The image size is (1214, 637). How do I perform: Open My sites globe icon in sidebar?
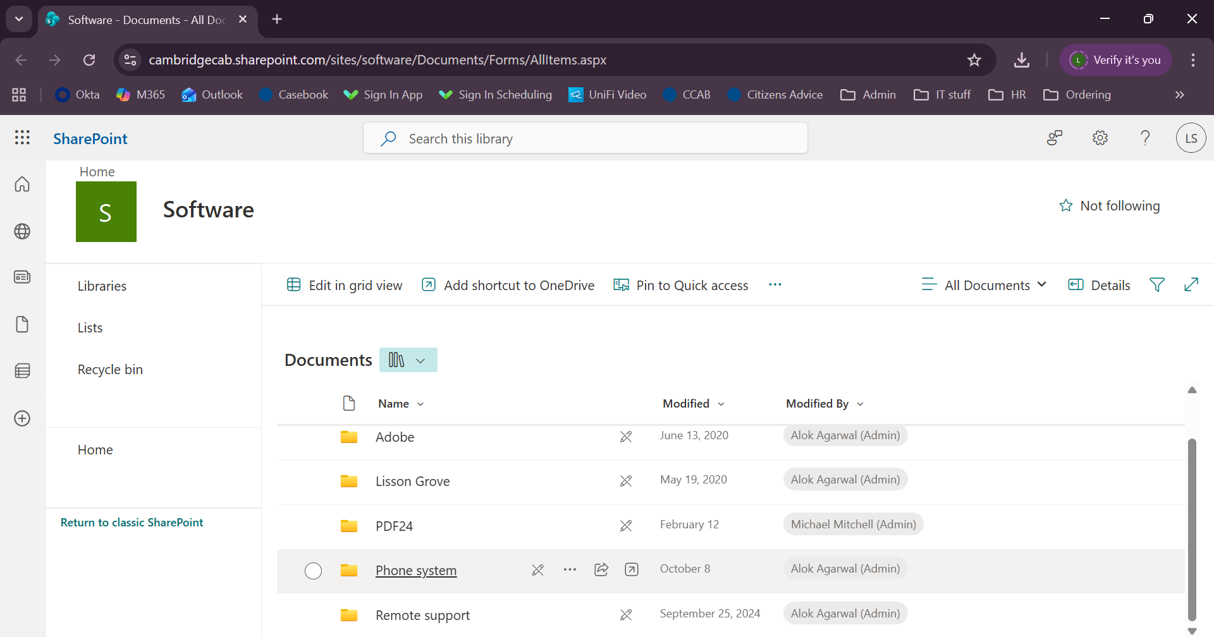click(x=22, y=231)
